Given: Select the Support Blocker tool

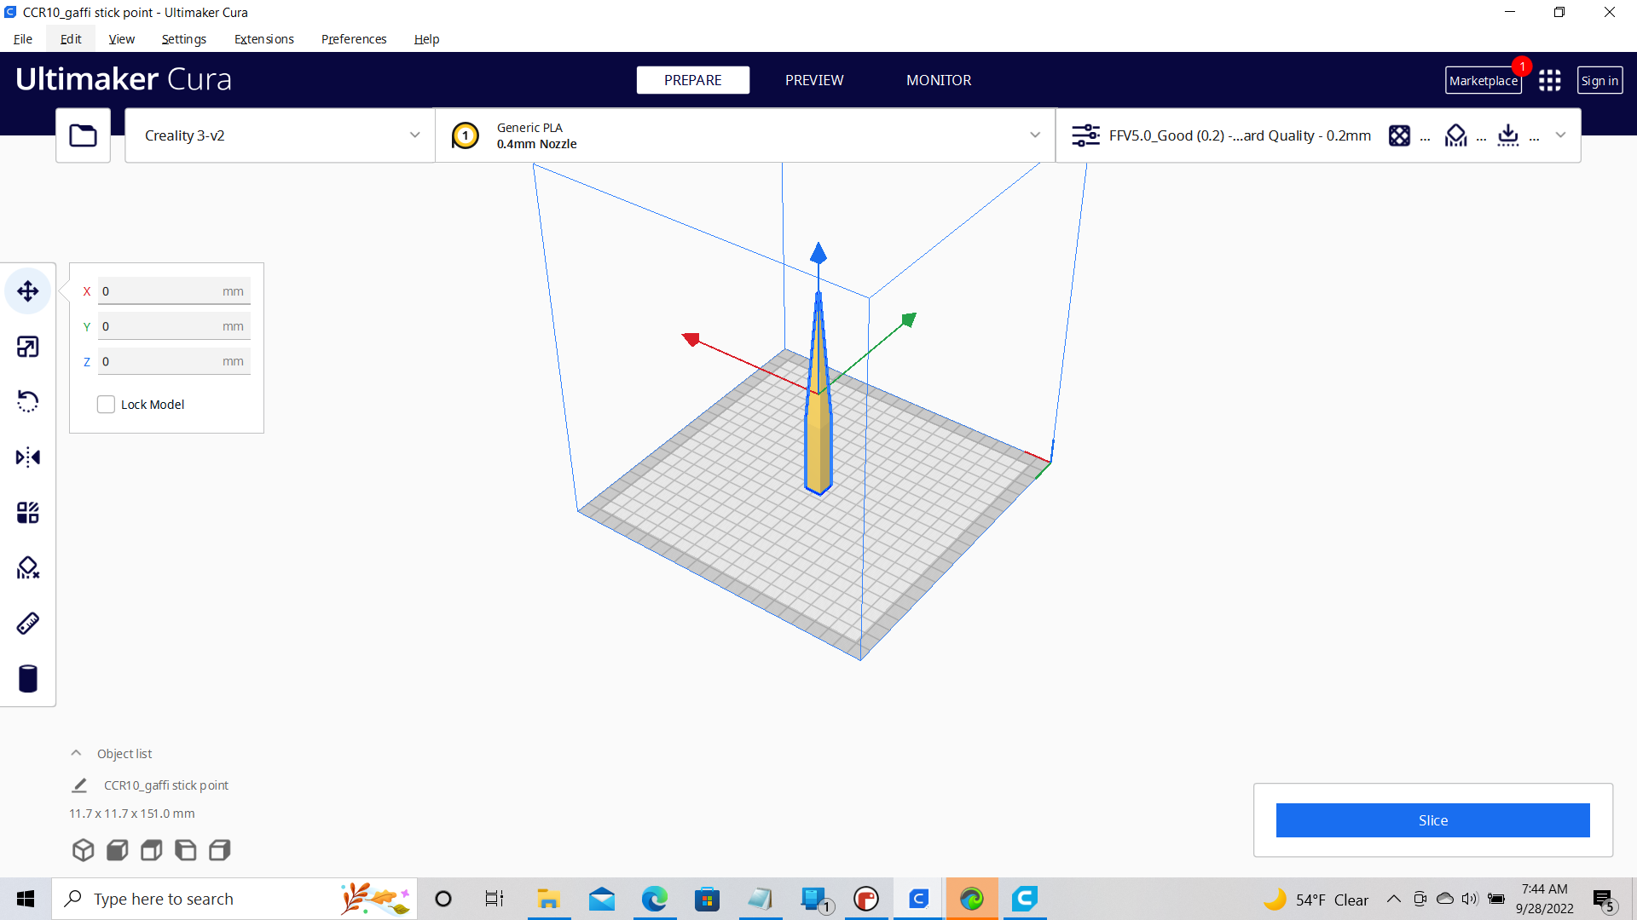Looking at the screenshot, I should coord(28,568).
